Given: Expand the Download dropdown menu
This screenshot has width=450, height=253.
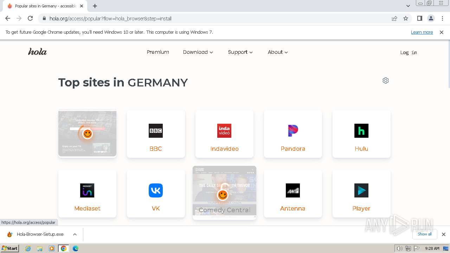Looking at the screenshot, I should 198,52.
